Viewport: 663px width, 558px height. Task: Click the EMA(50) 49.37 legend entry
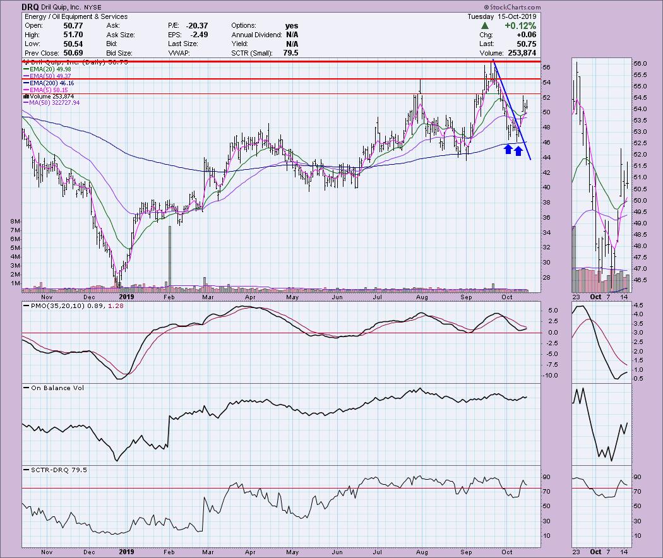tap(47, 76)
